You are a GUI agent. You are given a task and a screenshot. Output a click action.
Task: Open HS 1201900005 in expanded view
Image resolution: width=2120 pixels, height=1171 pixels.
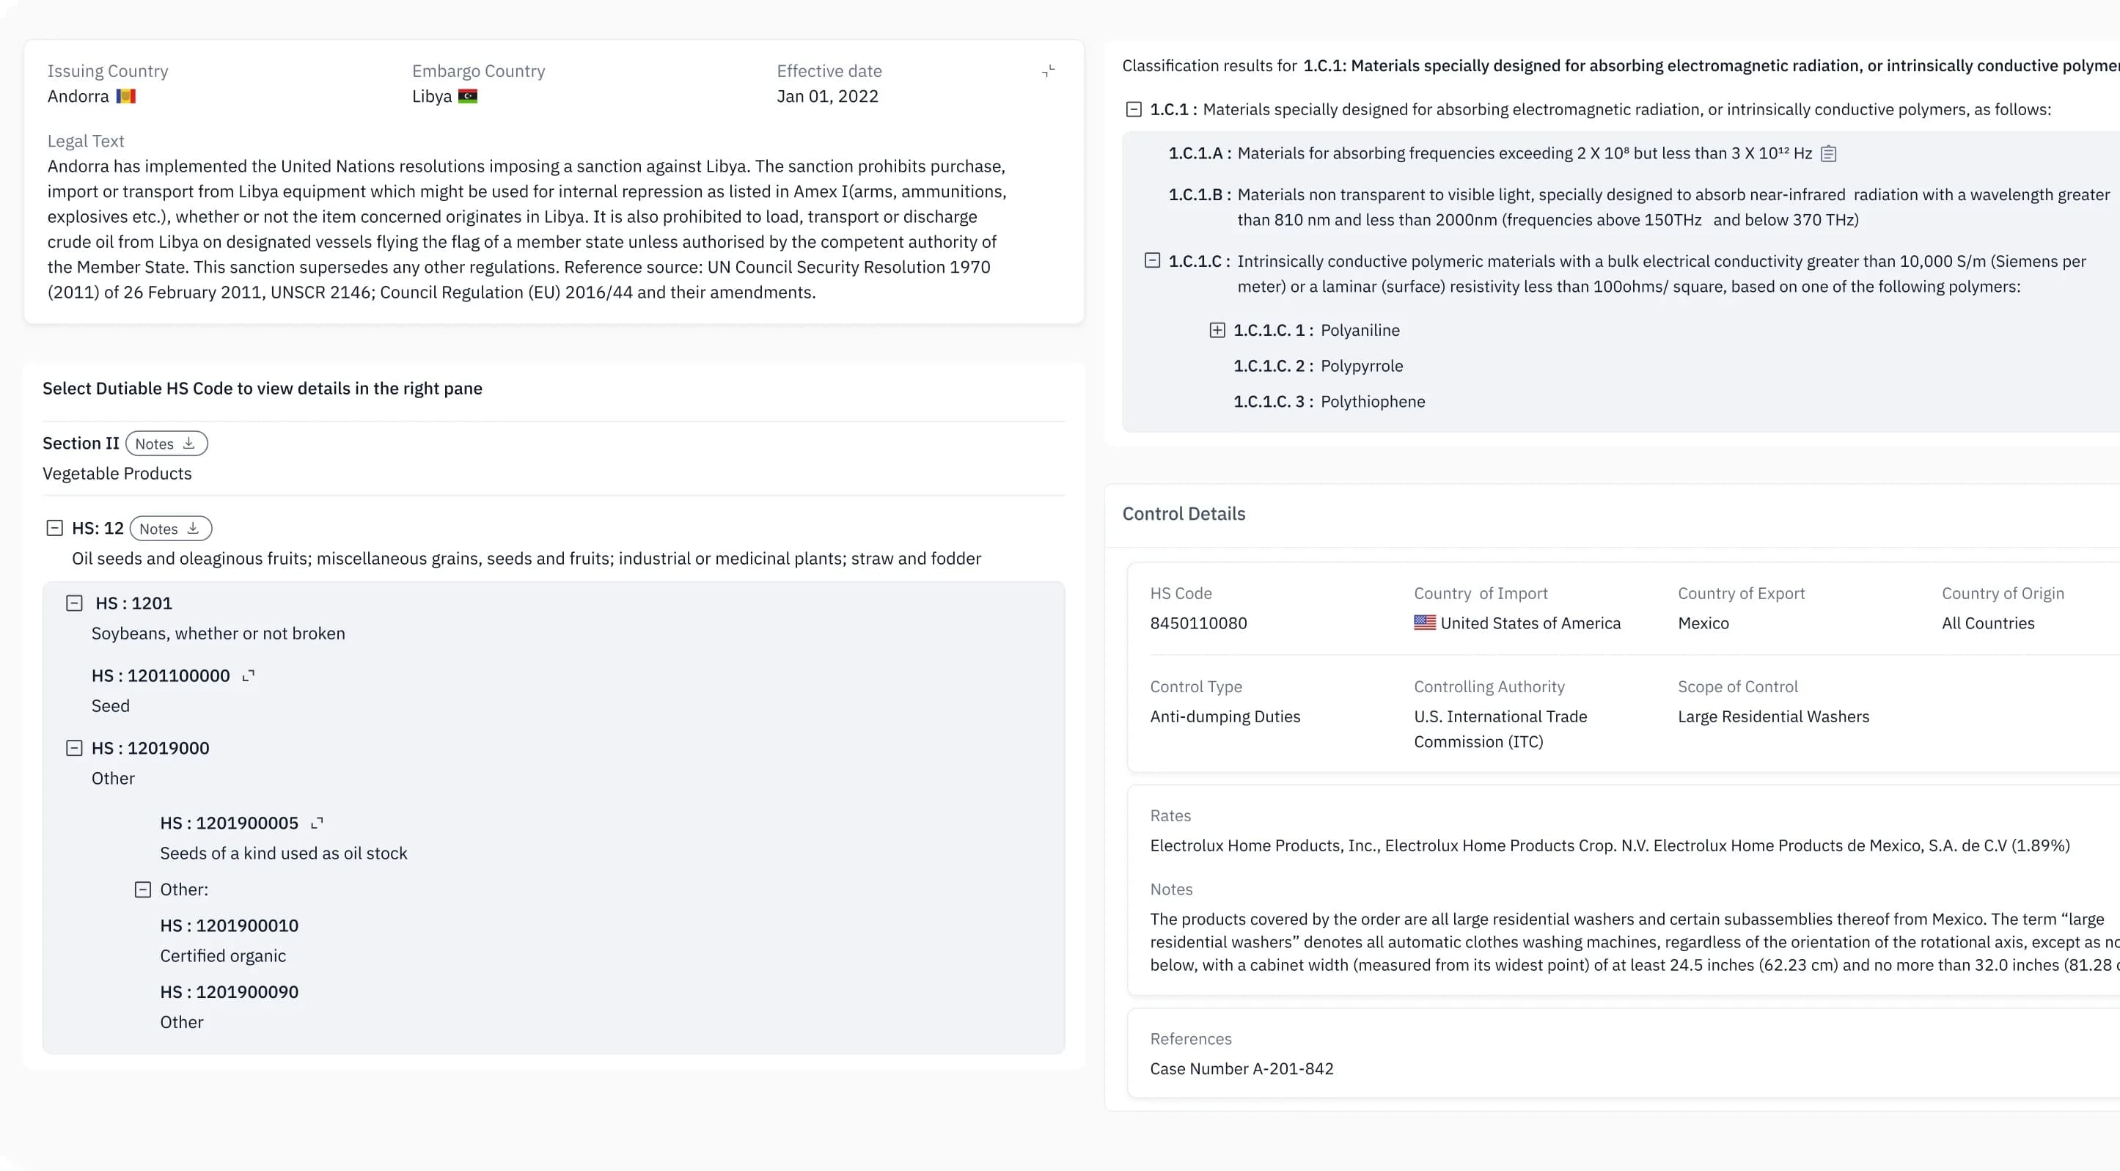[317, 823]
